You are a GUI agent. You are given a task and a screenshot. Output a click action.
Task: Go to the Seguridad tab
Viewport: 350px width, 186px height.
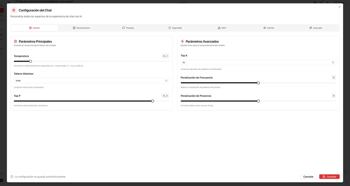pos(175,28)
